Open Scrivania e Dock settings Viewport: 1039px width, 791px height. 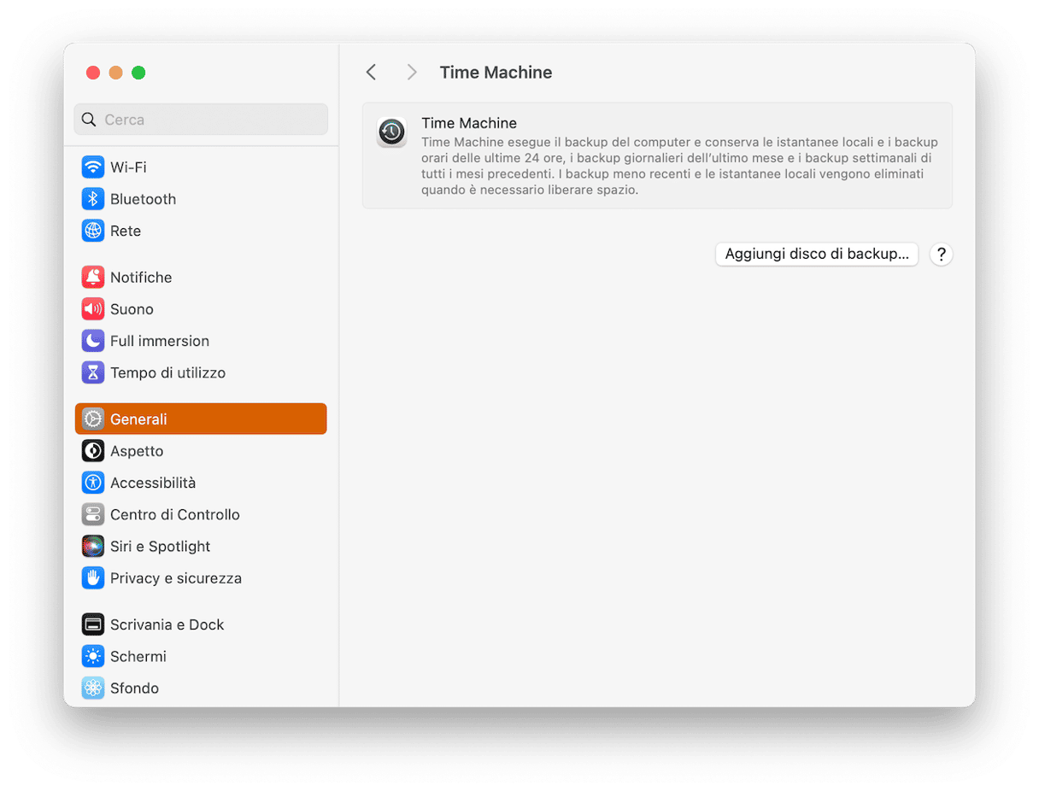point(167,624)
